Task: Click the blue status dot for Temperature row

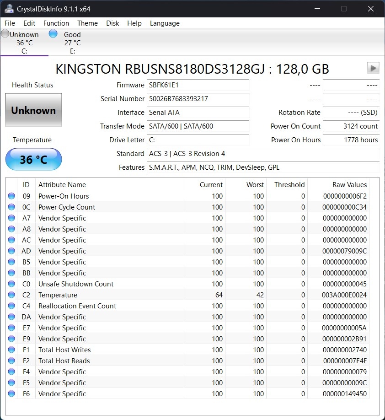Action: pos(11,295)
